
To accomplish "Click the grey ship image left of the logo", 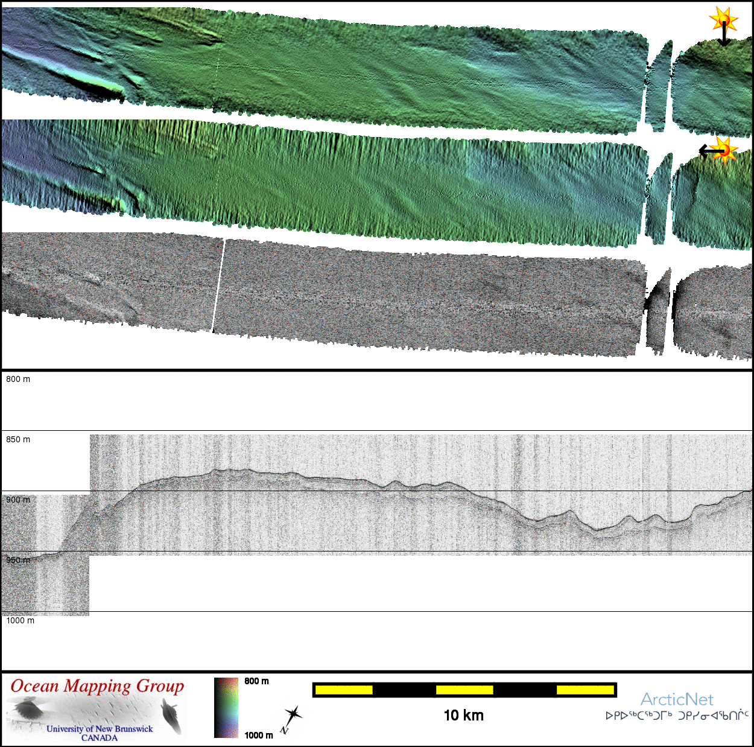I will [27, 710].
